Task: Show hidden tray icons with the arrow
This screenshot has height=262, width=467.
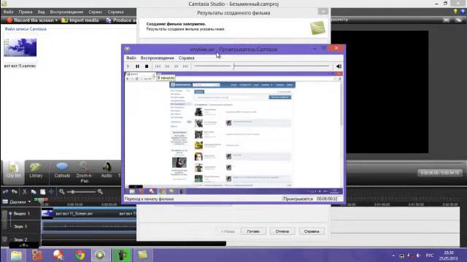Action: tap(393, 255)
